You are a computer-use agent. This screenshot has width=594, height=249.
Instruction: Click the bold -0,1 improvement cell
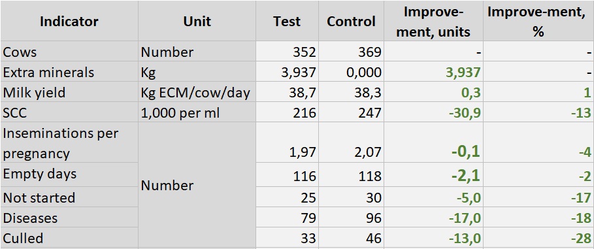click(433, 143)
